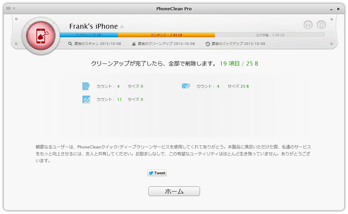This screenshot has width=348, height=214.
Task: Click the notes document icon with count 4
Action: (86, 86)
